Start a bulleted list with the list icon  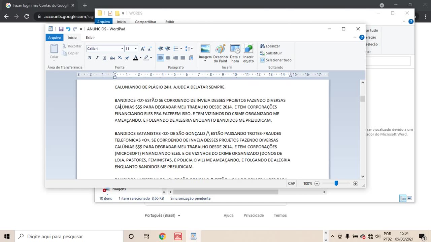[x=175, y=49]
